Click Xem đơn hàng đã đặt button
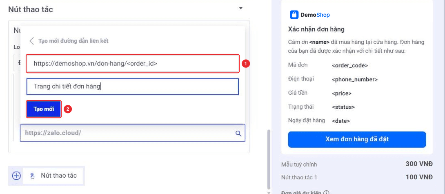This screenshot has height=194, width=445. (357, 139)
